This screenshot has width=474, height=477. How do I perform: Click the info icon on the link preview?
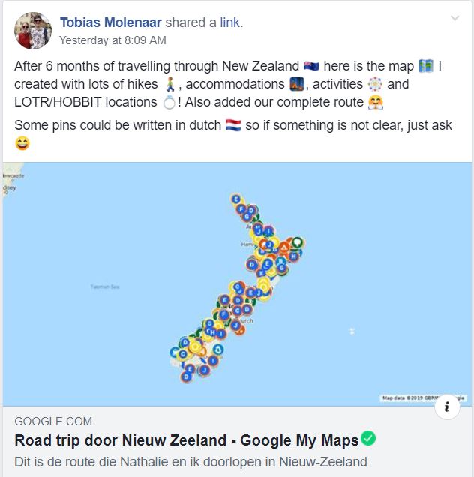tap(447, 406)
